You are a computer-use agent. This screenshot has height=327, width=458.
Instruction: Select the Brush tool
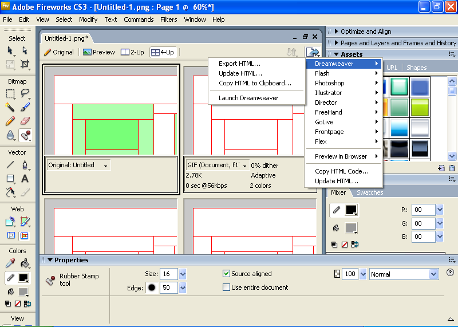point(25,107)
